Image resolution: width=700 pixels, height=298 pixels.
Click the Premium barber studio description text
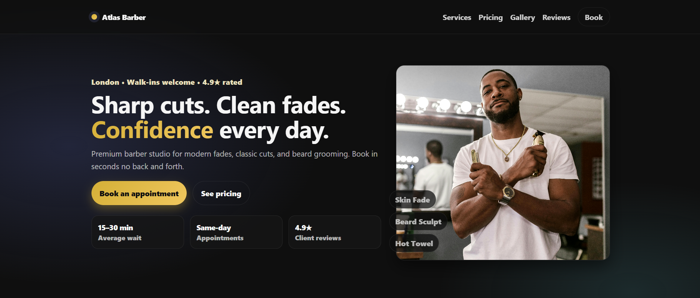(234, 160)
